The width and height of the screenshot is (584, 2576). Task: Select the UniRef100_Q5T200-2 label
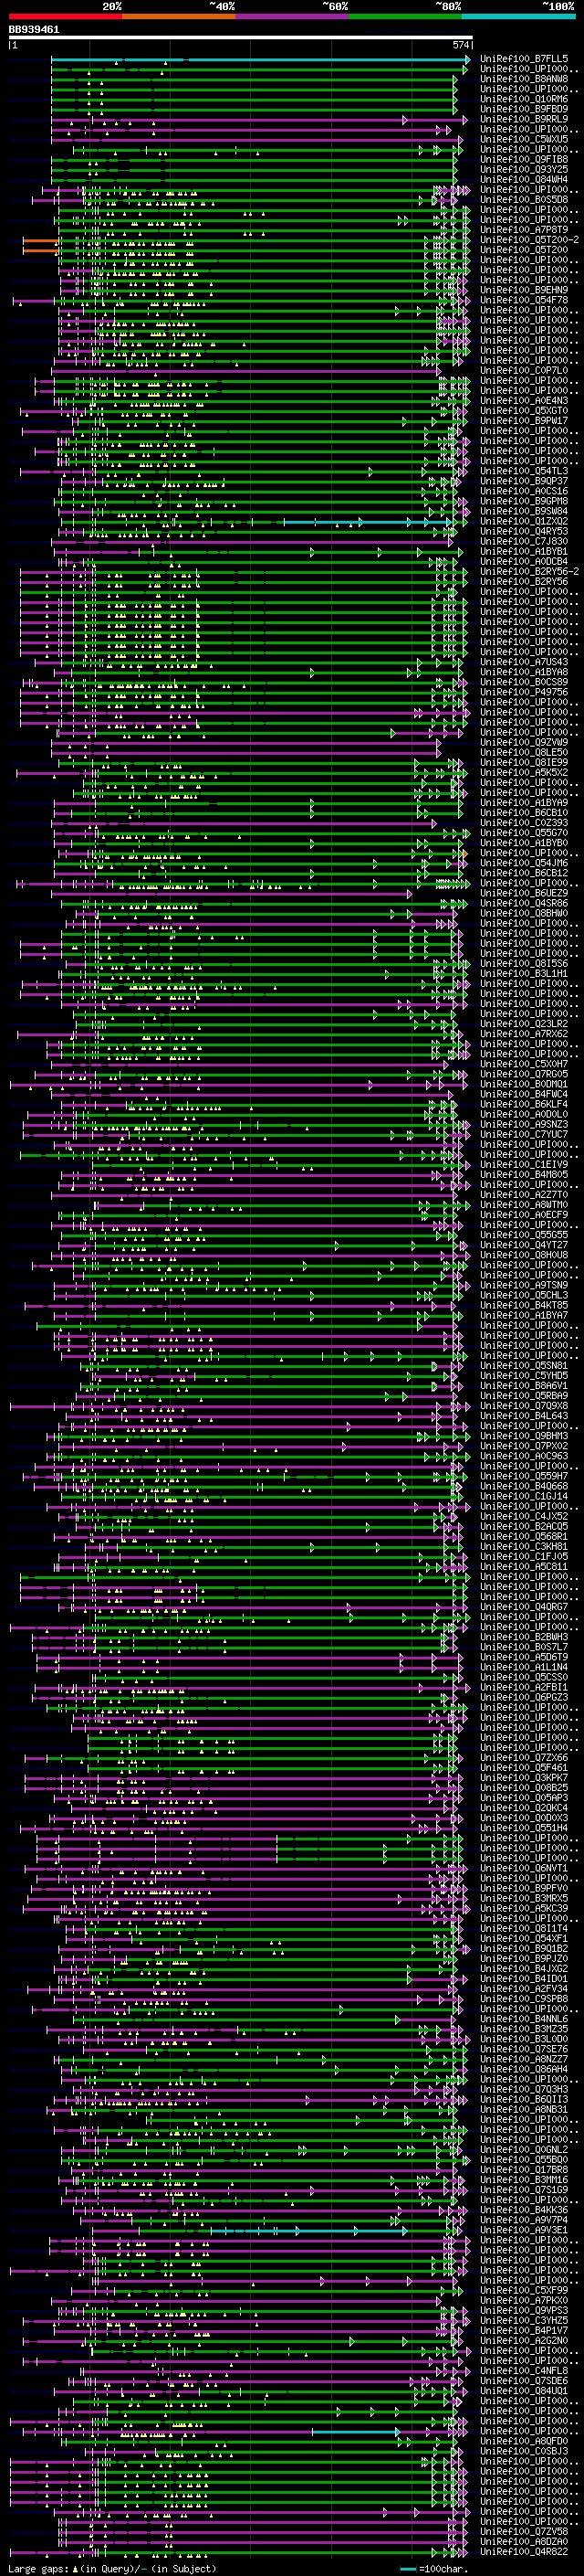point(529,240)
